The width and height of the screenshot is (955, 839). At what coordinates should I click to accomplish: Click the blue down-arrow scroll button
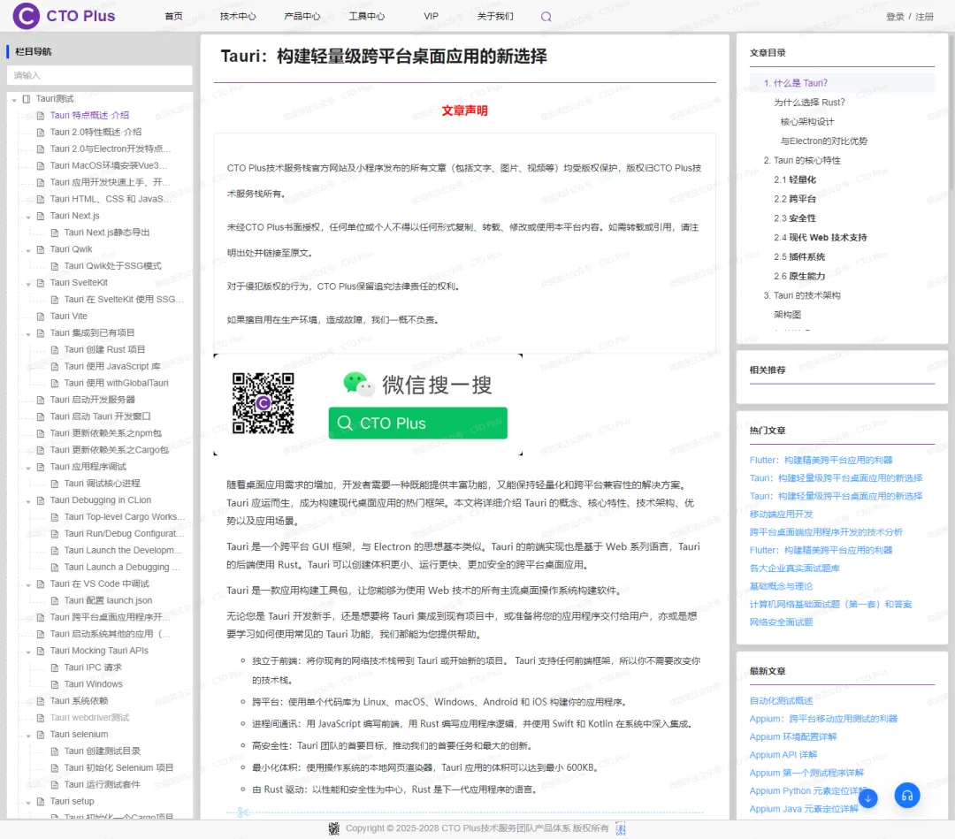coord(868,797)
